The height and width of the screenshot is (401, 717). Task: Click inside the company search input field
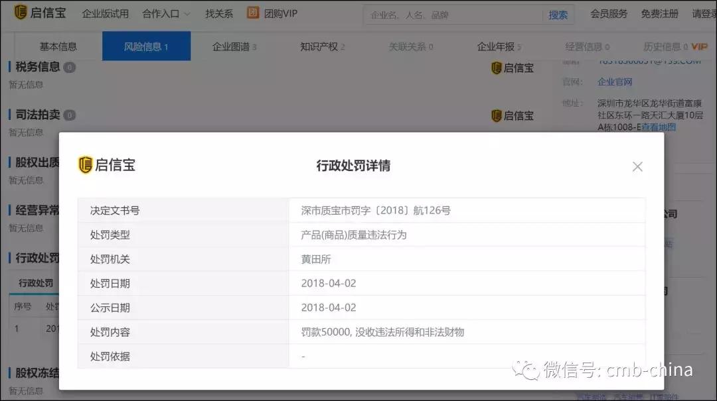point(451,14)
